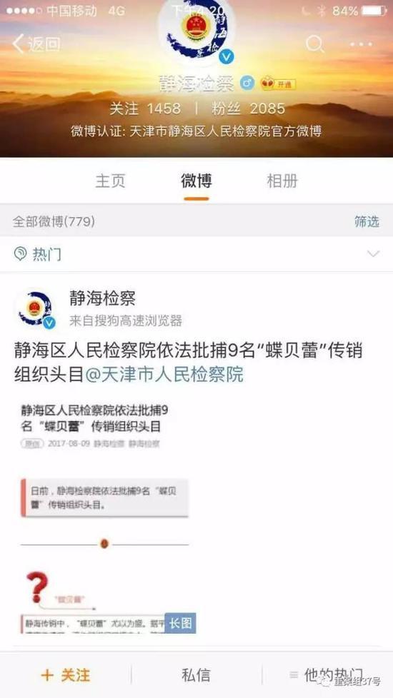
Task: Open the search magnifier icon
Action: point(315,44)
